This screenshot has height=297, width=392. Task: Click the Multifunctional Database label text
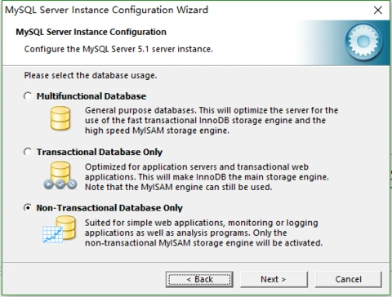91,96
